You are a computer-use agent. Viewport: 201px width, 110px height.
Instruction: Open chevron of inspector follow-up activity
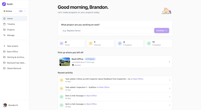click(170, 80)
